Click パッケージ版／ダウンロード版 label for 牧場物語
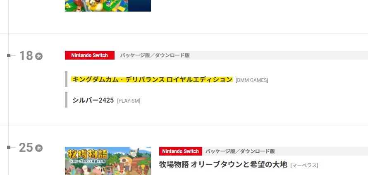 click(x=240, y=151)
